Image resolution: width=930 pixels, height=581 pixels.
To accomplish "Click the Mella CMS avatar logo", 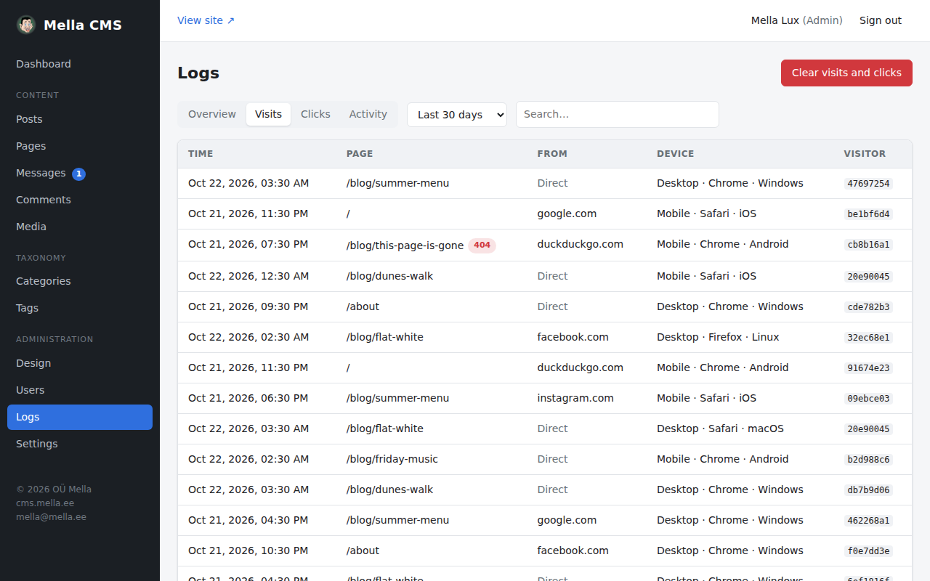I will pyautogui.click(x=26, y=25).
